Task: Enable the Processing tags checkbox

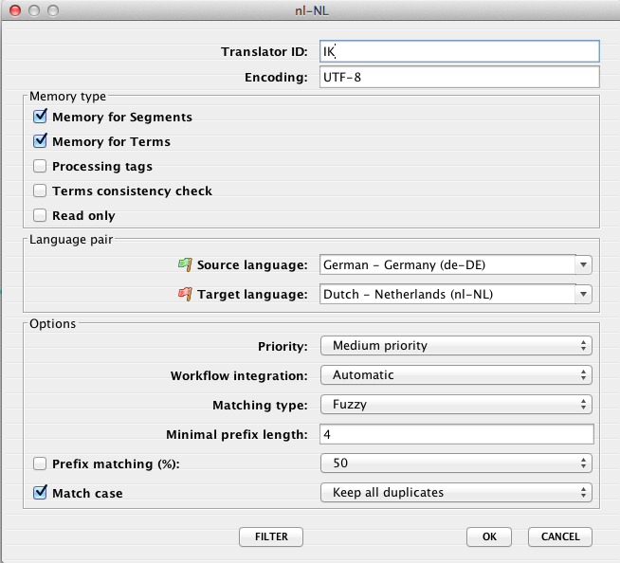Action: click(x=40, y=167)
